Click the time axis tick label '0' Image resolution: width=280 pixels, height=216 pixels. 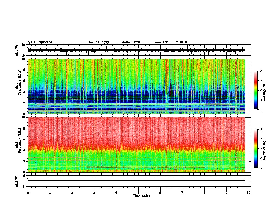(x=28, y=193)
